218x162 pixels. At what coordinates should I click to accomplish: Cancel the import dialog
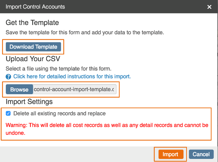tap(201, 154)
